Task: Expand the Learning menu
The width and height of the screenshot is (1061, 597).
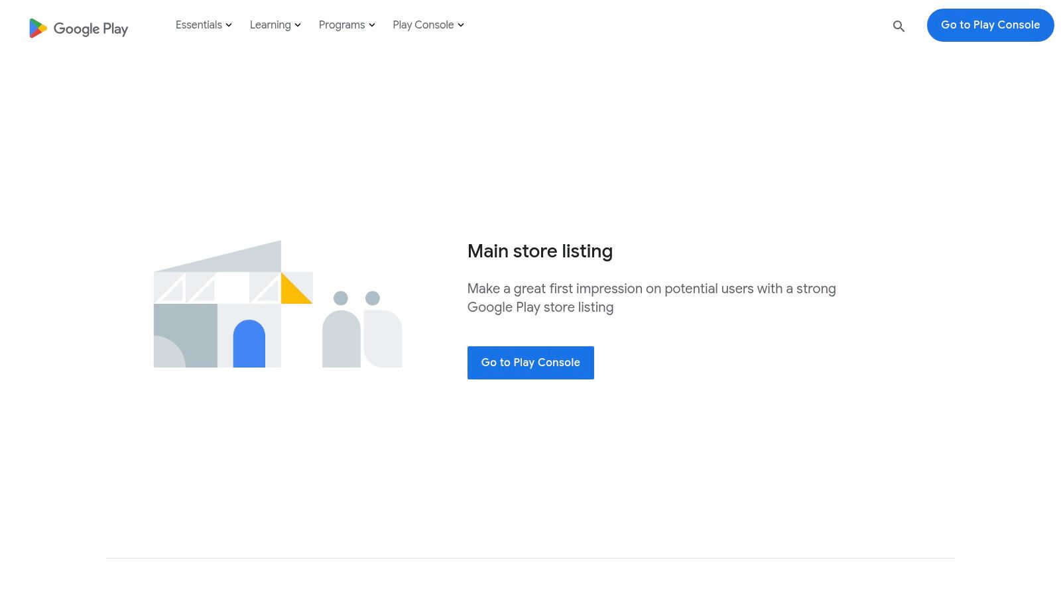Action: [275, 25]
